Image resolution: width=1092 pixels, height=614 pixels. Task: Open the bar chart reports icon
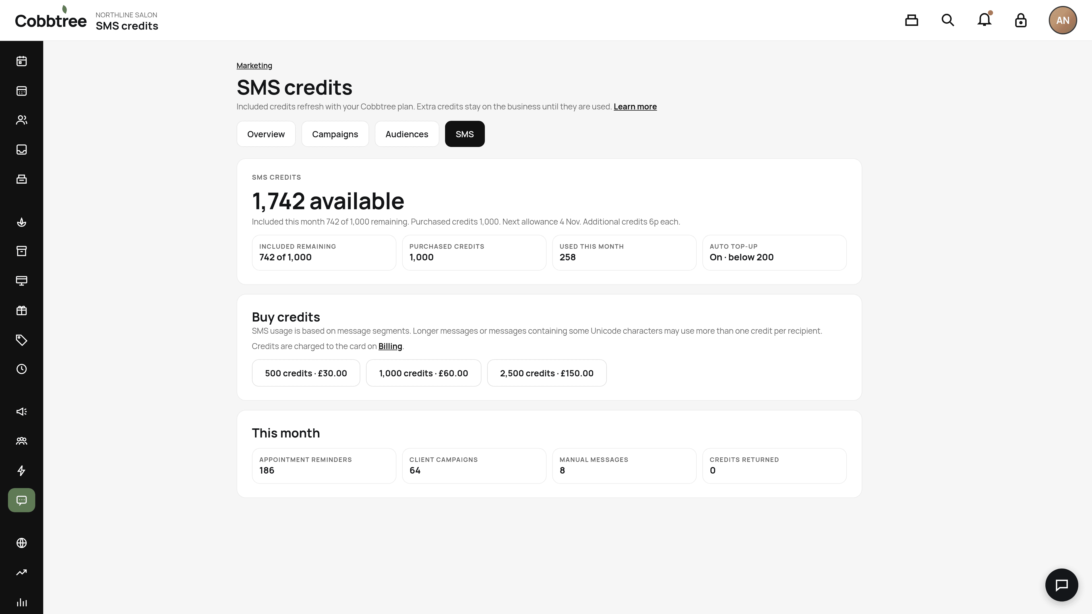tap(22, 602)
